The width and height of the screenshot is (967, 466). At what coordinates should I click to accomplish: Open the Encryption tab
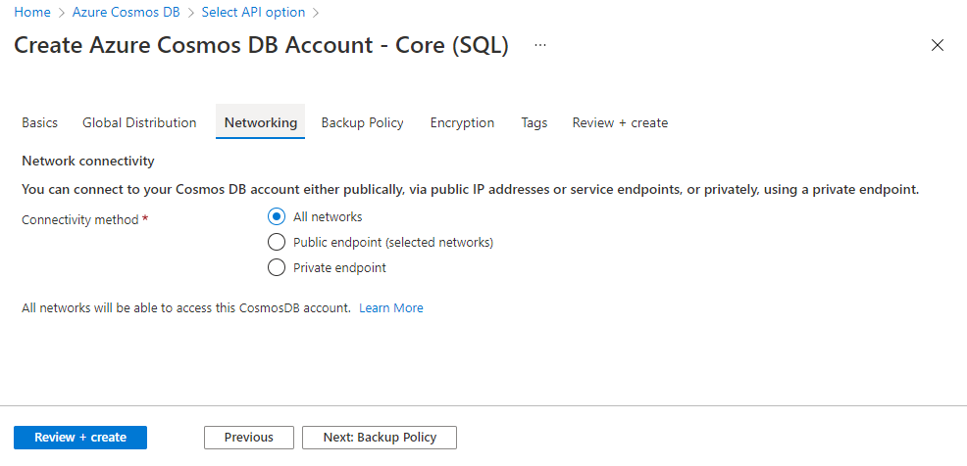[462, 122]
